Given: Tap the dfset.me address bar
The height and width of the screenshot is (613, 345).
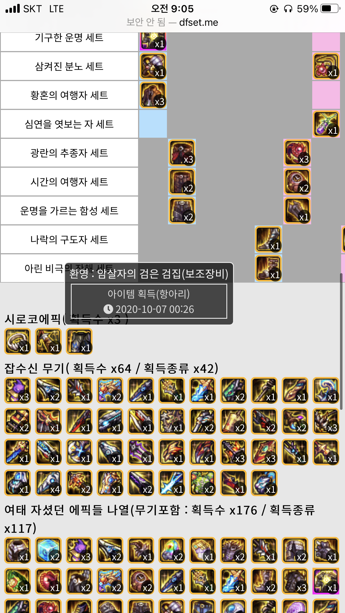Looking at the screenshot, I should [x=172, y=22].
